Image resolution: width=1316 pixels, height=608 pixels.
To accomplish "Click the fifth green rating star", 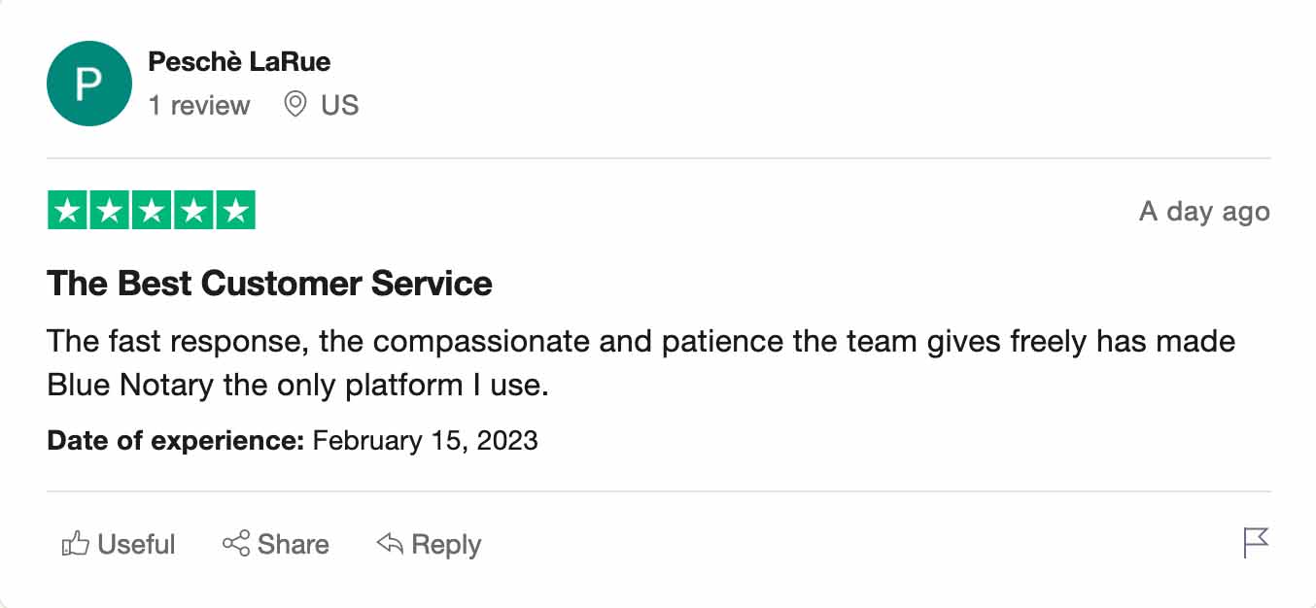I will pyautogui.click(x=234, y=211).
